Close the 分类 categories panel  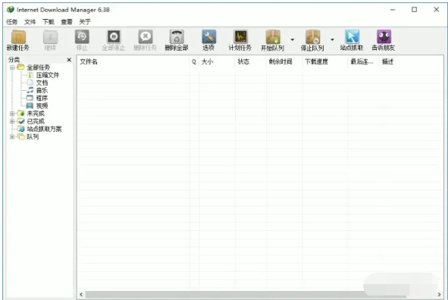click(69, 60)
